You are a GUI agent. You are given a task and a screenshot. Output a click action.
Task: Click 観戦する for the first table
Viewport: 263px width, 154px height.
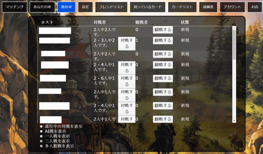click(163, 30)
